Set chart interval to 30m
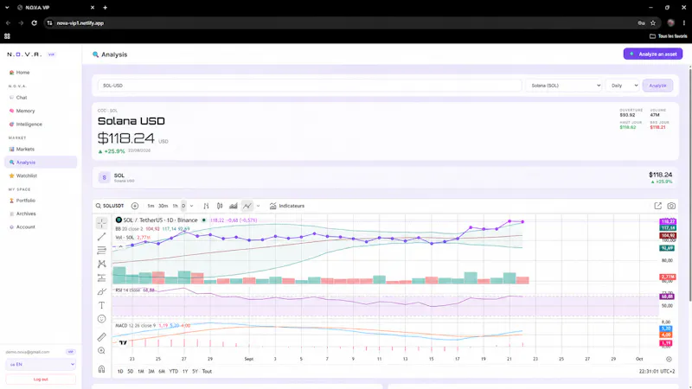 tap(163, 206)
